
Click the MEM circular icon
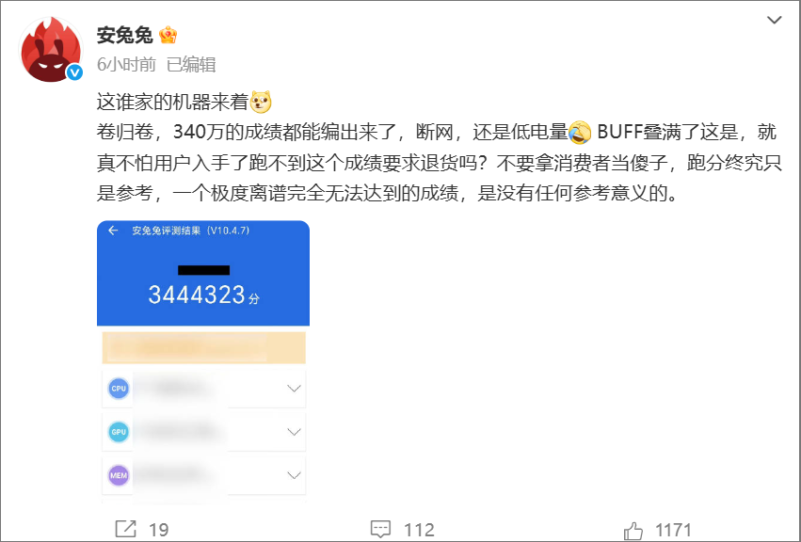(119, 475)
